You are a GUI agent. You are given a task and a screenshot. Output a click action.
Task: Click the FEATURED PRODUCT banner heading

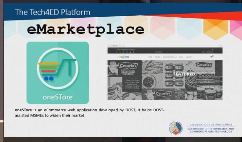(x=194, y=74)
